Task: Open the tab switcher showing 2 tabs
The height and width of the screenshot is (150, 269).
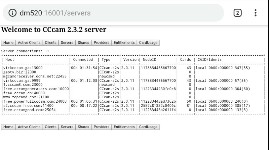Action: (x=237, y=13)
